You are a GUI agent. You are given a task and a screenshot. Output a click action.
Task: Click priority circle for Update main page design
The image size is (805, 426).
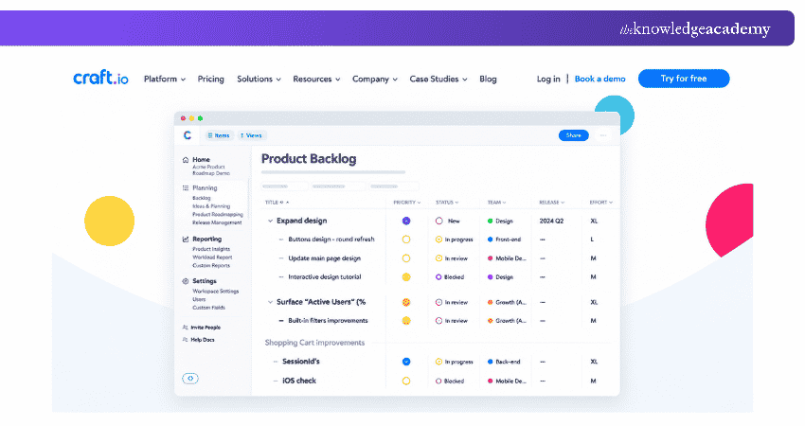pos(406,258)
